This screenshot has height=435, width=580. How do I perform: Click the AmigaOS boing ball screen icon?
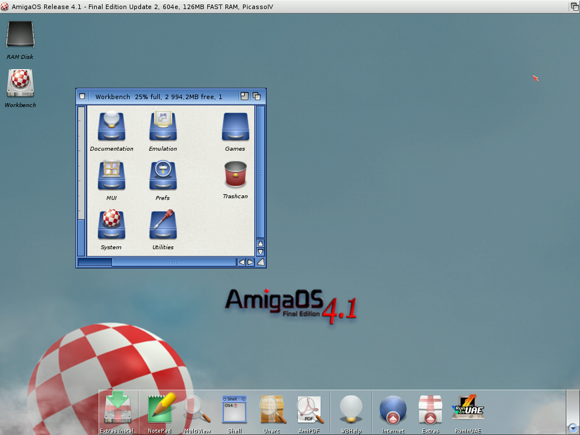point(5,6)
